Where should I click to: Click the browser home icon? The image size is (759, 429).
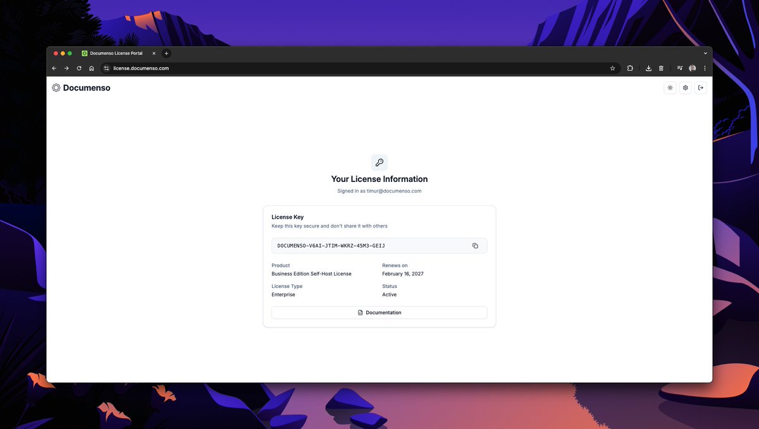pyautogui.click(x=92, y=68)
